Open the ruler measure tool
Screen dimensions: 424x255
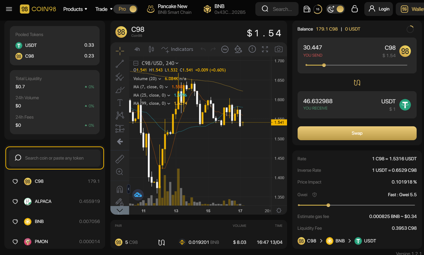pos(119,159)
